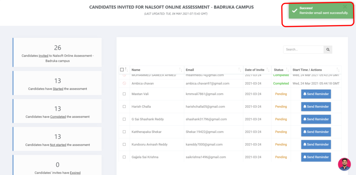This screenshot has width=356, height=175.
Task: Click email harishchalla05@gmail.com
Action: 205,107
